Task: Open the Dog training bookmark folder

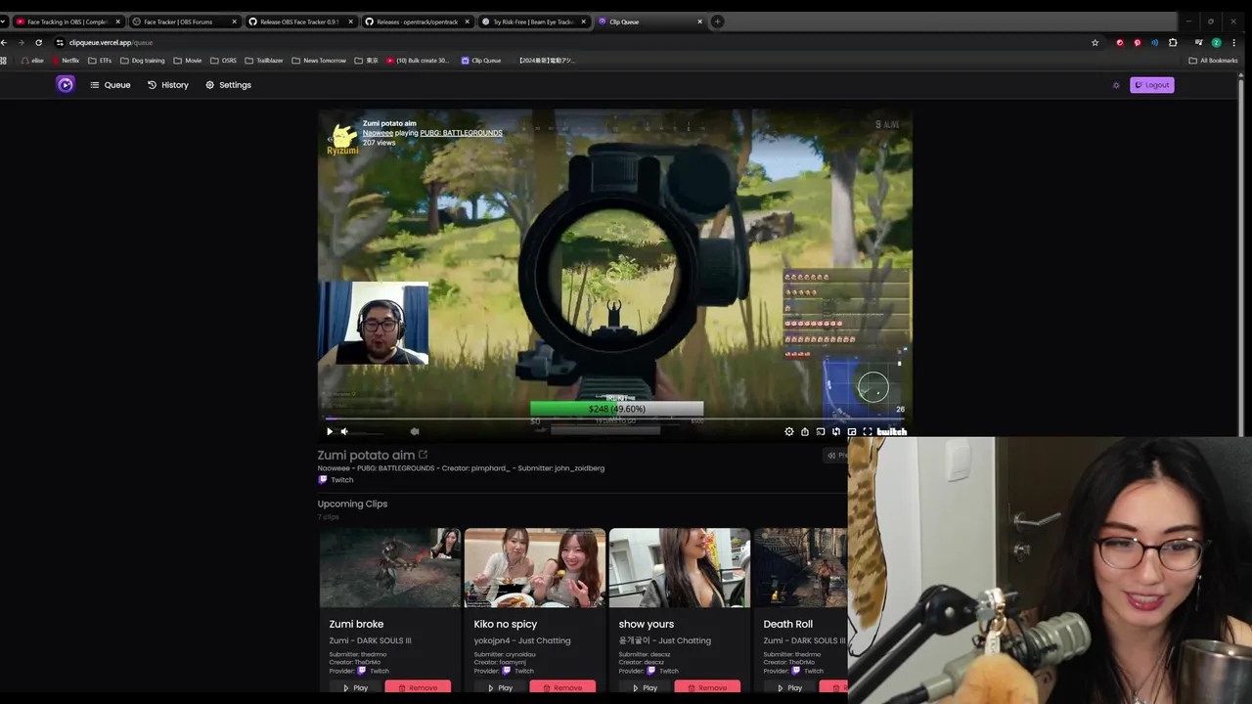Action: [x=143, y=61]
